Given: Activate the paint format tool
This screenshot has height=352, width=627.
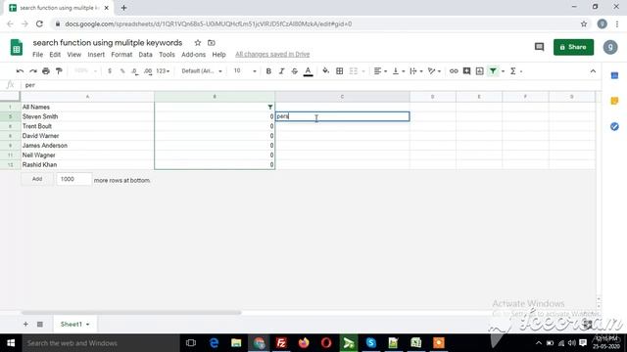Looking at the screenshot, I should point(59,71).
